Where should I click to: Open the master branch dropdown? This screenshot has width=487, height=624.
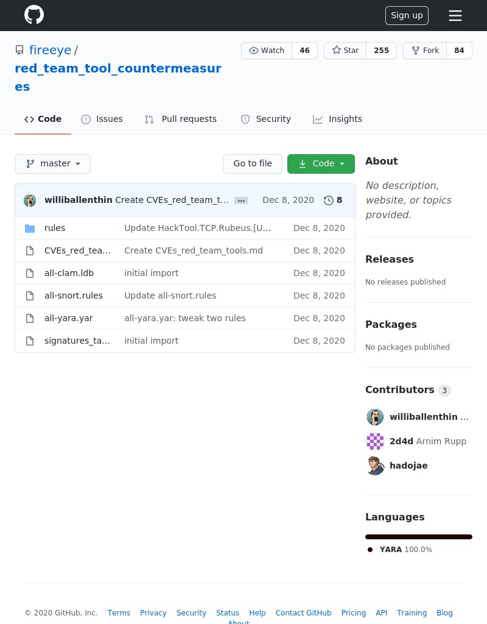click(x=53, y=163)
